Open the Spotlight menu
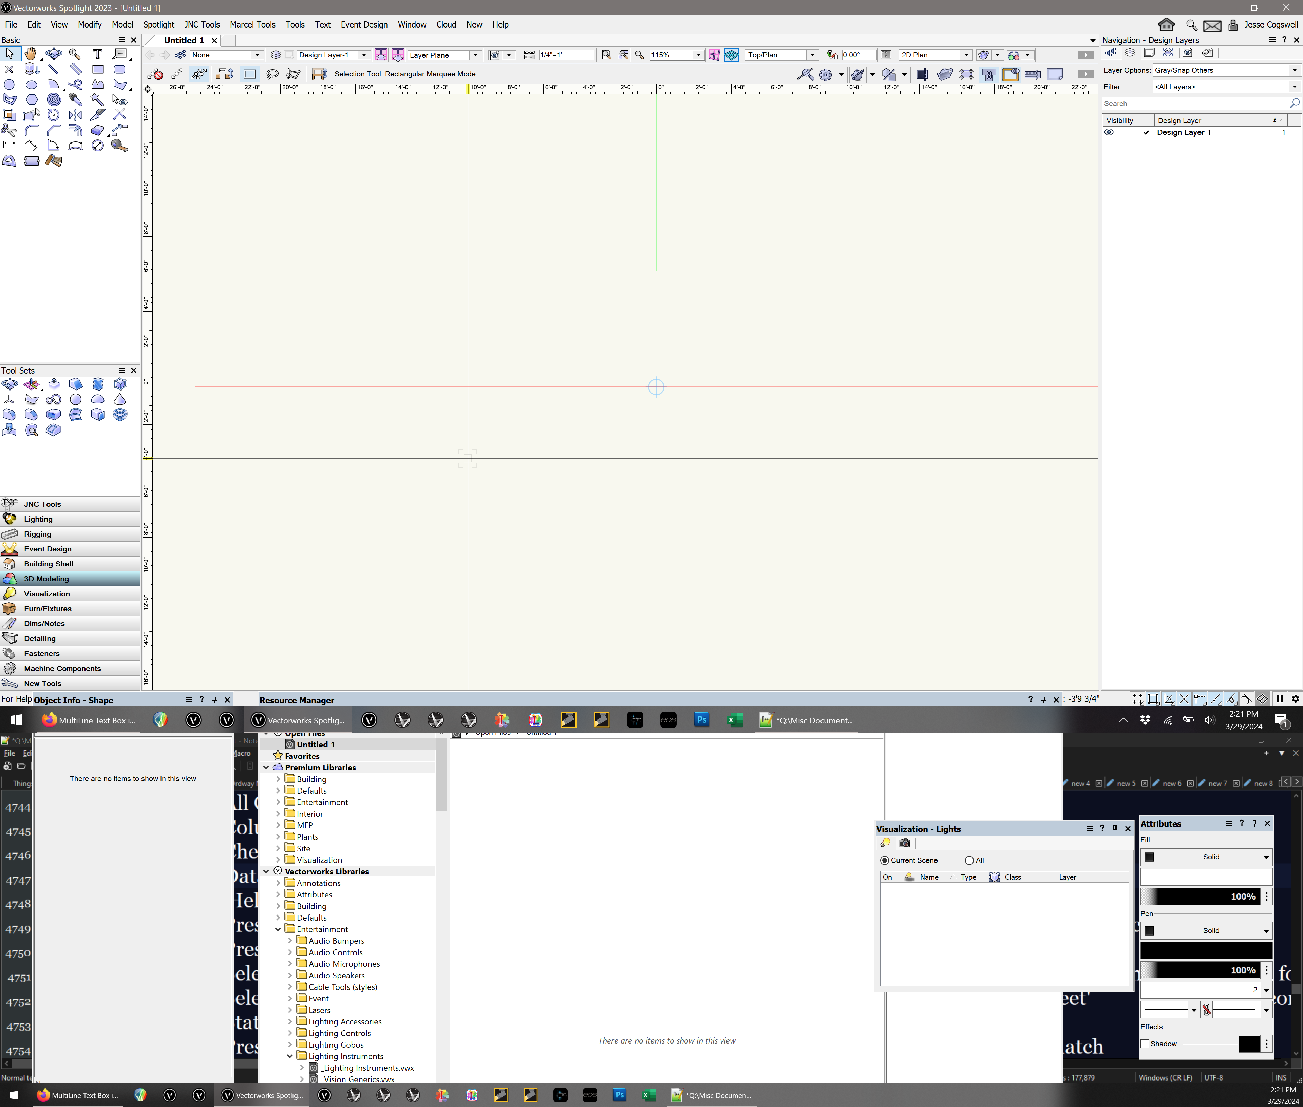 click(x=158, y=24)
